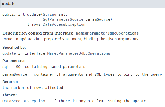The height and width of the screenshot is (107, 165).
Task: Click the 'Returns:' section label
Action: [10, 82]
